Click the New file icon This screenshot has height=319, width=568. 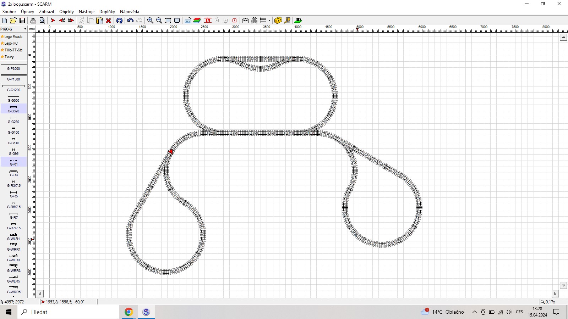point(5,21)
